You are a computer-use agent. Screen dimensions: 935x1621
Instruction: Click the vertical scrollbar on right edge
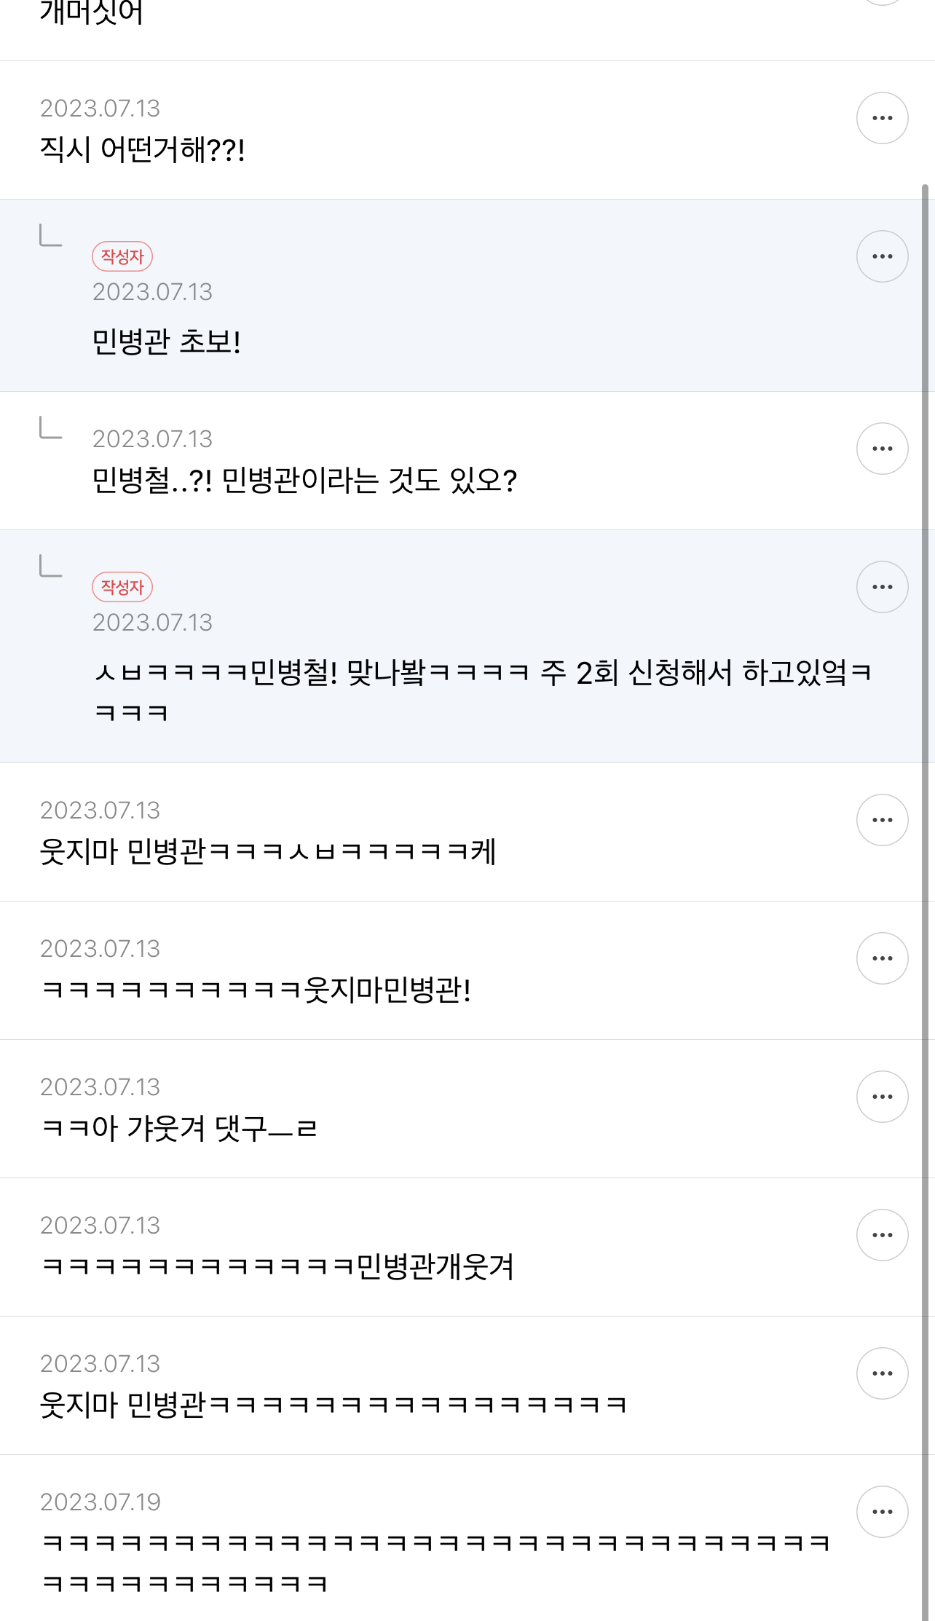pos(925,874)
